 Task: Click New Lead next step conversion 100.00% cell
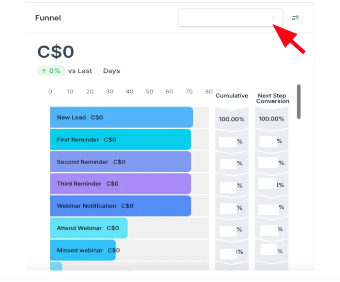click(x=271, y=118)
